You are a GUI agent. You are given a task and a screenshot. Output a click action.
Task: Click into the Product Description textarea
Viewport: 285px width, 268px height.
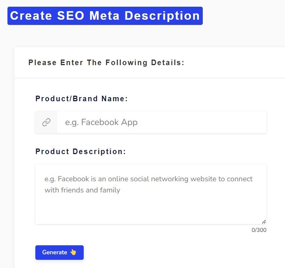pos(151,194)
